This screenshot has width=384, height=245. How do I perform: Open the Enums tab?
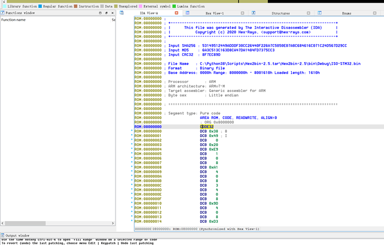(347, 13)
